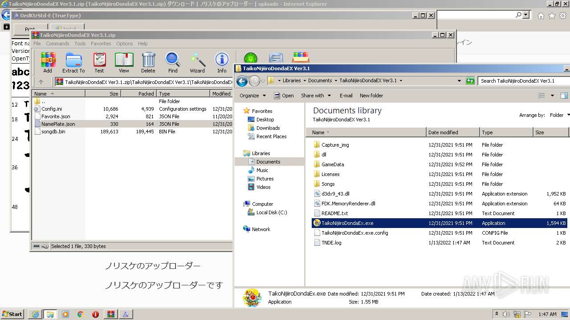The height and width of the screenshot is (320, 570).
Task: Click Explorer address refresh button
Action: 470,81
